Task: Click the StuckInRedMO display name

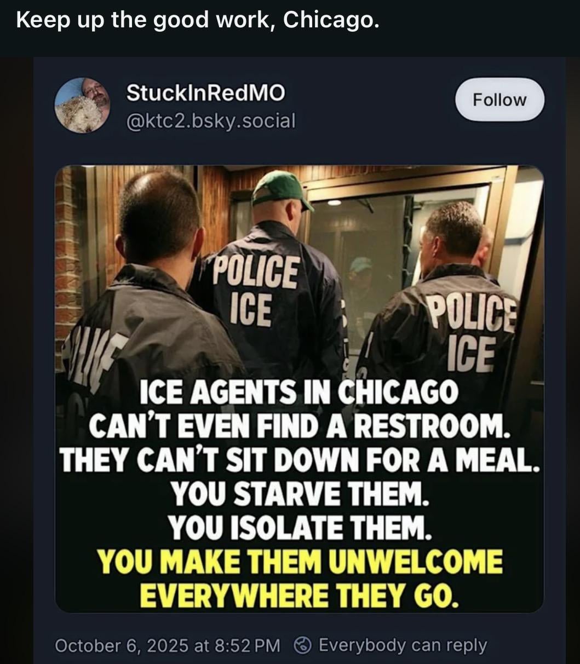Action: (205, 93)
